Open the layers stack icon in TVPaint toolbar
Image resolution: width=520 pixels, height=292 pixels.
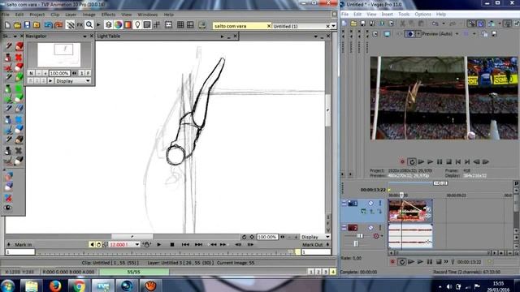(108, 25)
